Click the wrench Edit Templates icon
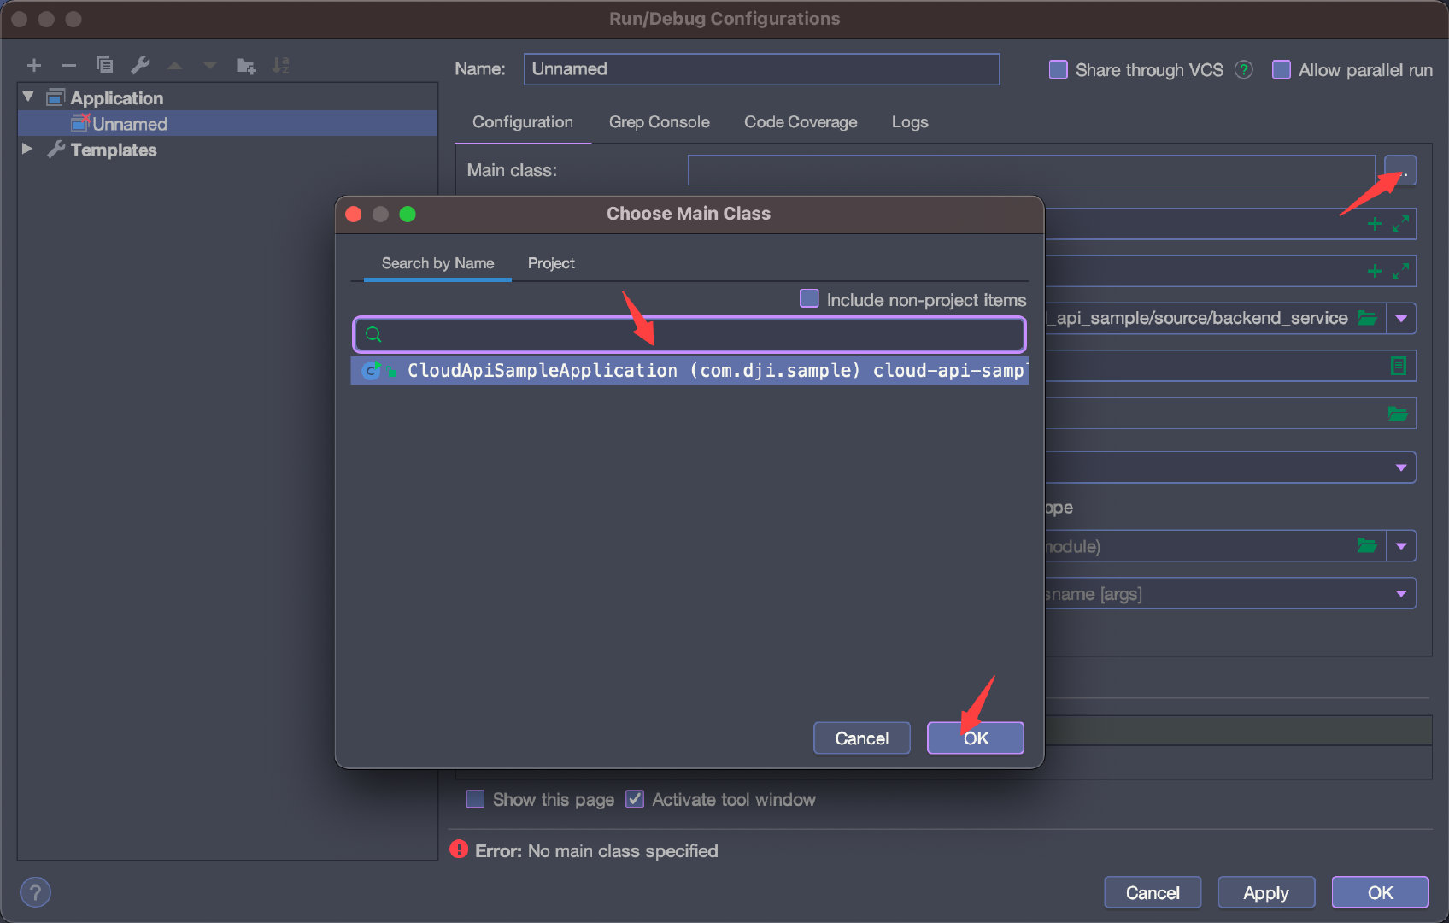The width and height of the screenshot is (1449, 923). coord(140,65)
